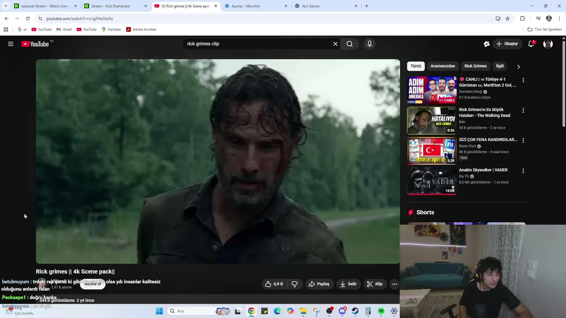Run search with the magnifier button
The height and width of the screenshot is (318, 566).
coord(349,44)
